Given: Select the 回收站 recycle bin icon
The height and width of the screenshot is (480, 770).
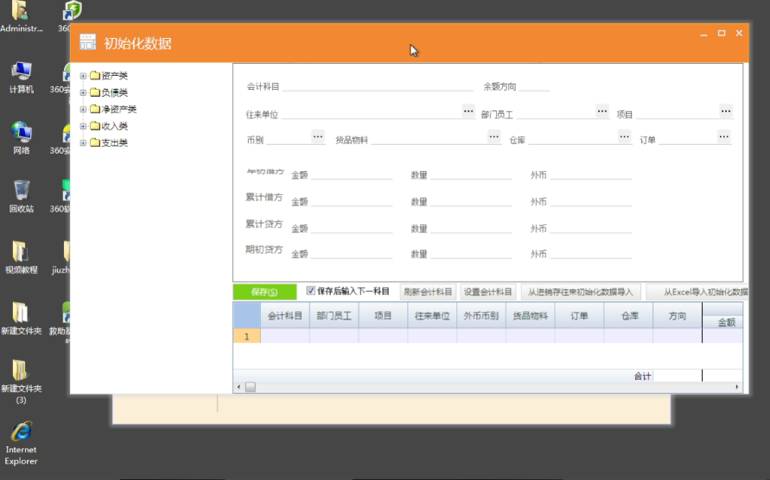Looking at the screenshot, I should tap(21, 195).
